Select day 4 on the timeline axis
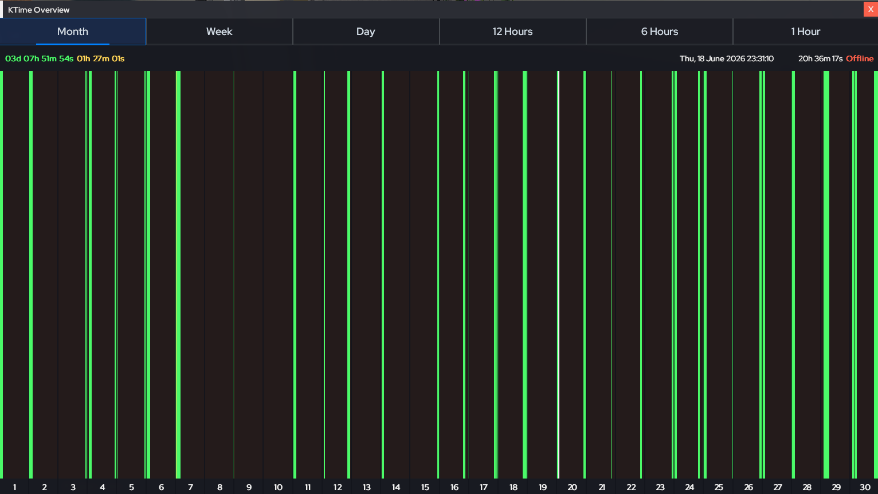The image size is (878, 494). point(103,487)
